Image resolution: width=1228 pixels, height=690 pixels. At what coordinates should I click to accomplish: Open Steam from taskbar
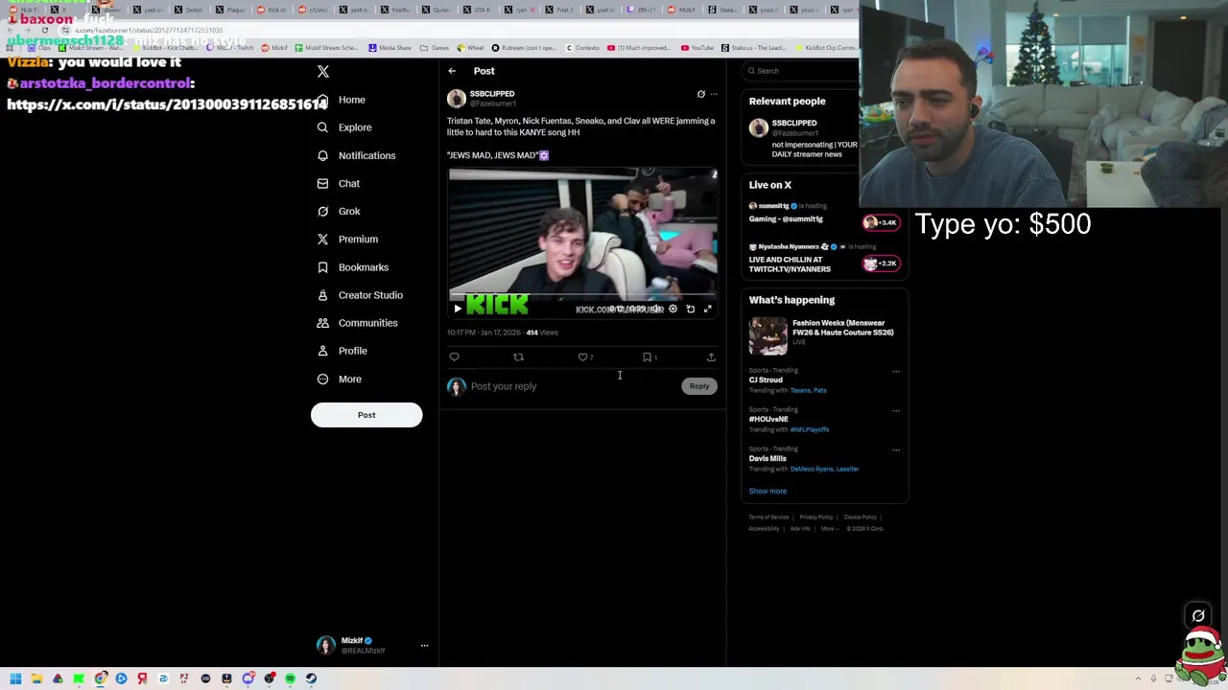311,678
